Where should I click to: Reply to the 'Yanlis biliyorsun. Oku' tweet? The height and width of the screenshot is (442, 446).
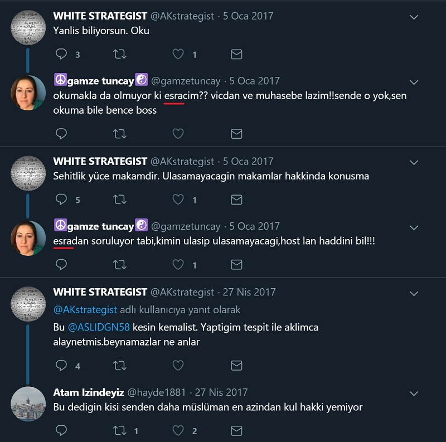click(x=62, y=54)
